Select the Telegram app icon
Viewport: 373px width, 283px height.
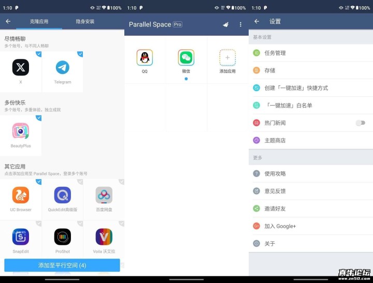(x=63, y=68)
